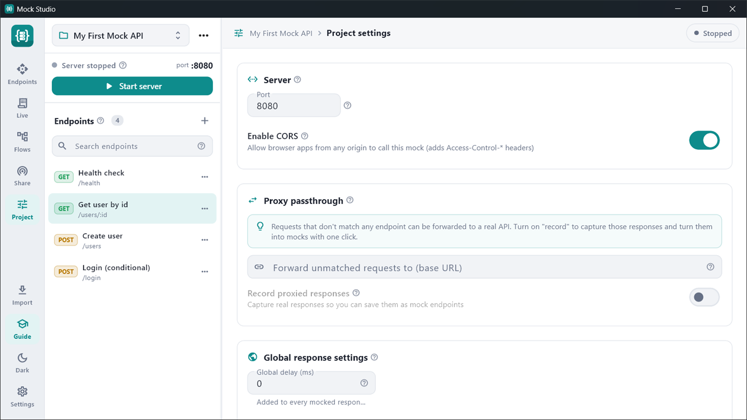The image size is (747, 420).
Task: Select the Health check endpoint
Action: click(x=132, y=177)
